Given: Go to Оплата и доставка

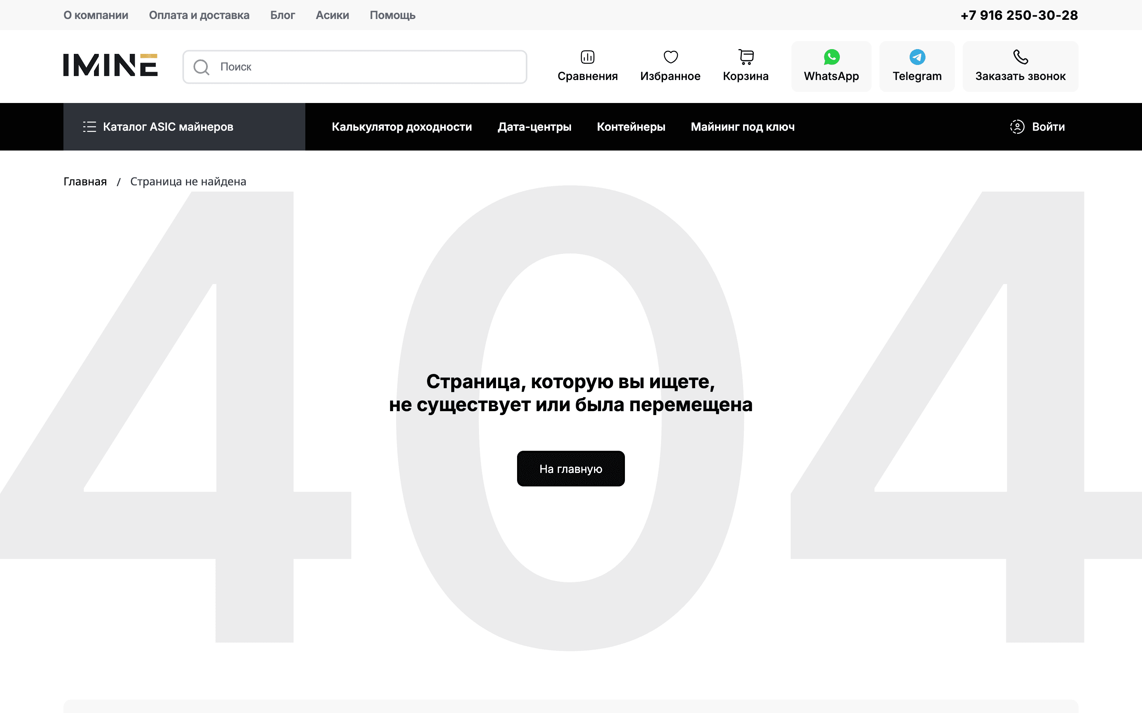Looking at the screenshot, I should pos(199,15).
